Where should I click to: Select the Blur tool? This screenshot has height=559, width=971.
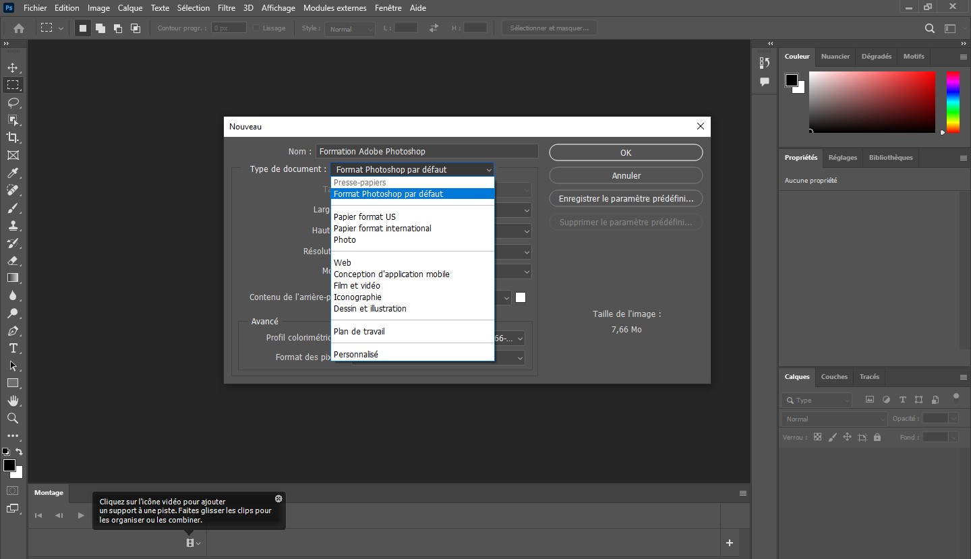click(13, 295)
